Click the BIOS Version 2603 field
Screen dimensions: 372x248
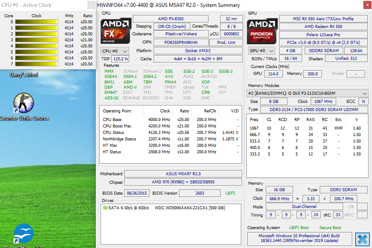coord(200,193)
